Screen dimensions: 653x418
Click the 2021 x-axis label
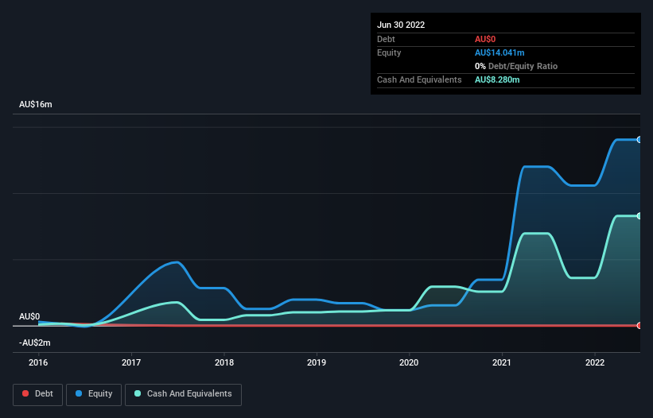[x=502, y=362]
